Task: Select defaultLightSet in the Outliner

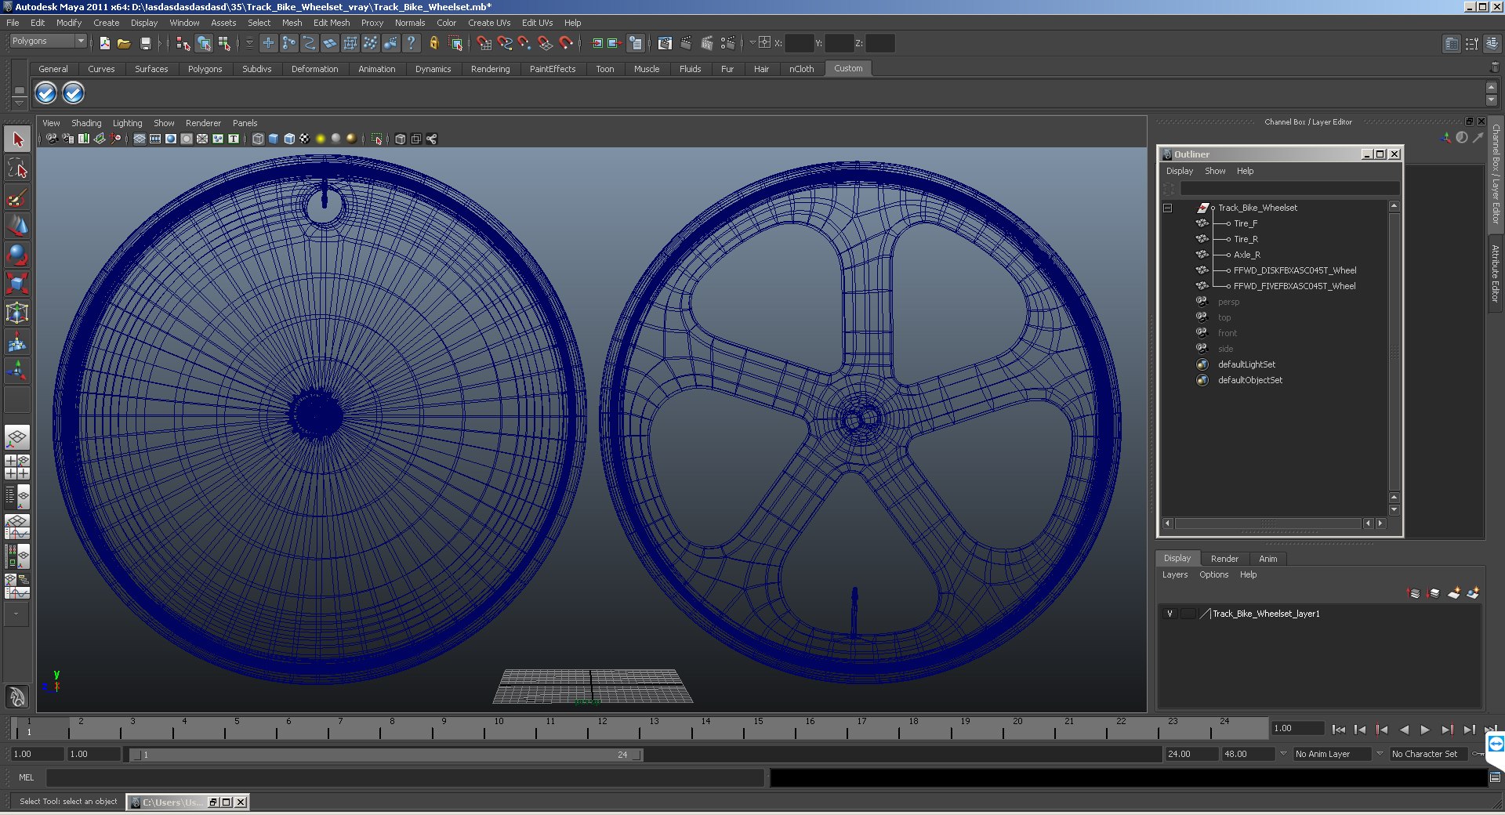Action: tap(1246, 364)
